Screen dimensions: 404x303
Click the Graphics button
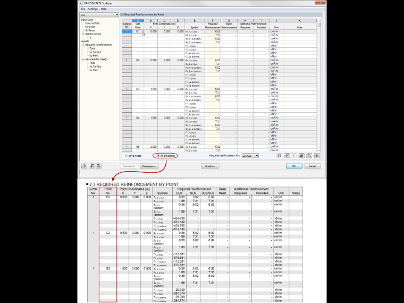coord(210,166)
